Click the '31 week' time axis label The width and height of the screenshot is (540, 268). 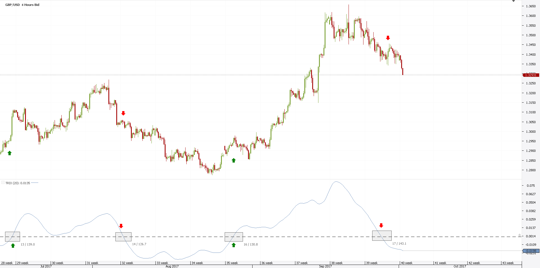click(x=92, y=263)
